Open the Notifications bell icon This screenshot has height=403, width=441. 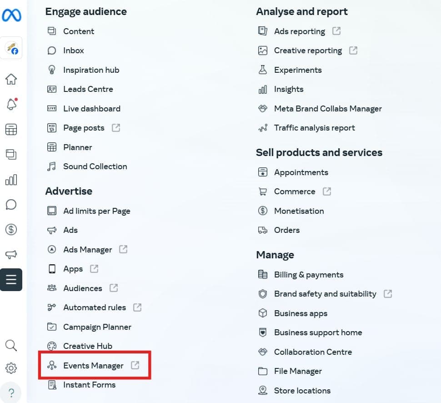coord(11,103)
